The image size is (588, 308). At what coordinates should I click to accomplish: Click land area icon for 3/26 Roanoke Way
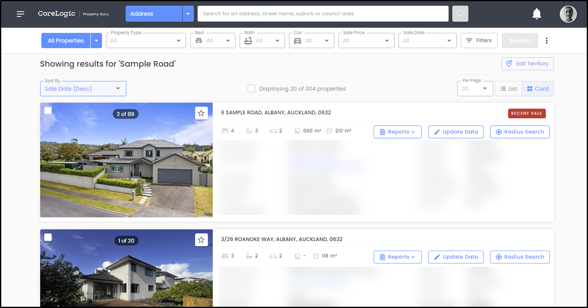pyautogui.click(x=298, y=256)
